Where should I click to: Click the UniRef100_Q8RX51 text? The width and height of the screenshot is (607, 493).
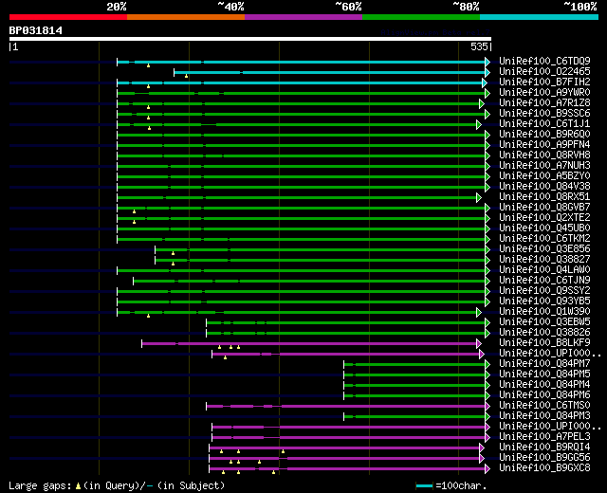click(x=544, y=197)
